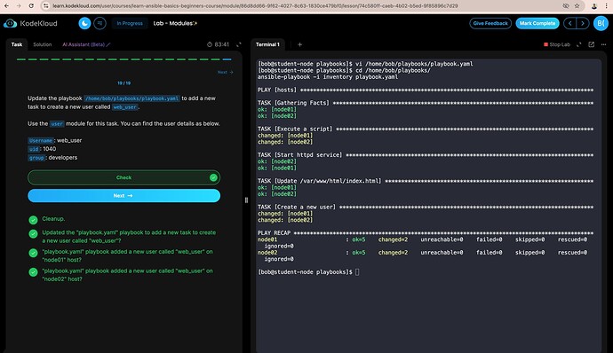Toggle dark mode moon button
Viewport: 613px width, 353px height.
coord(84,23)
